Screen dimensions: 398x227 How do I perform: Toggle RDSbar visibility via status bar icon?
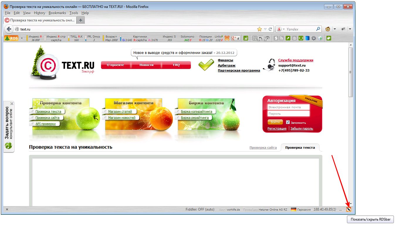pos(349,209)
